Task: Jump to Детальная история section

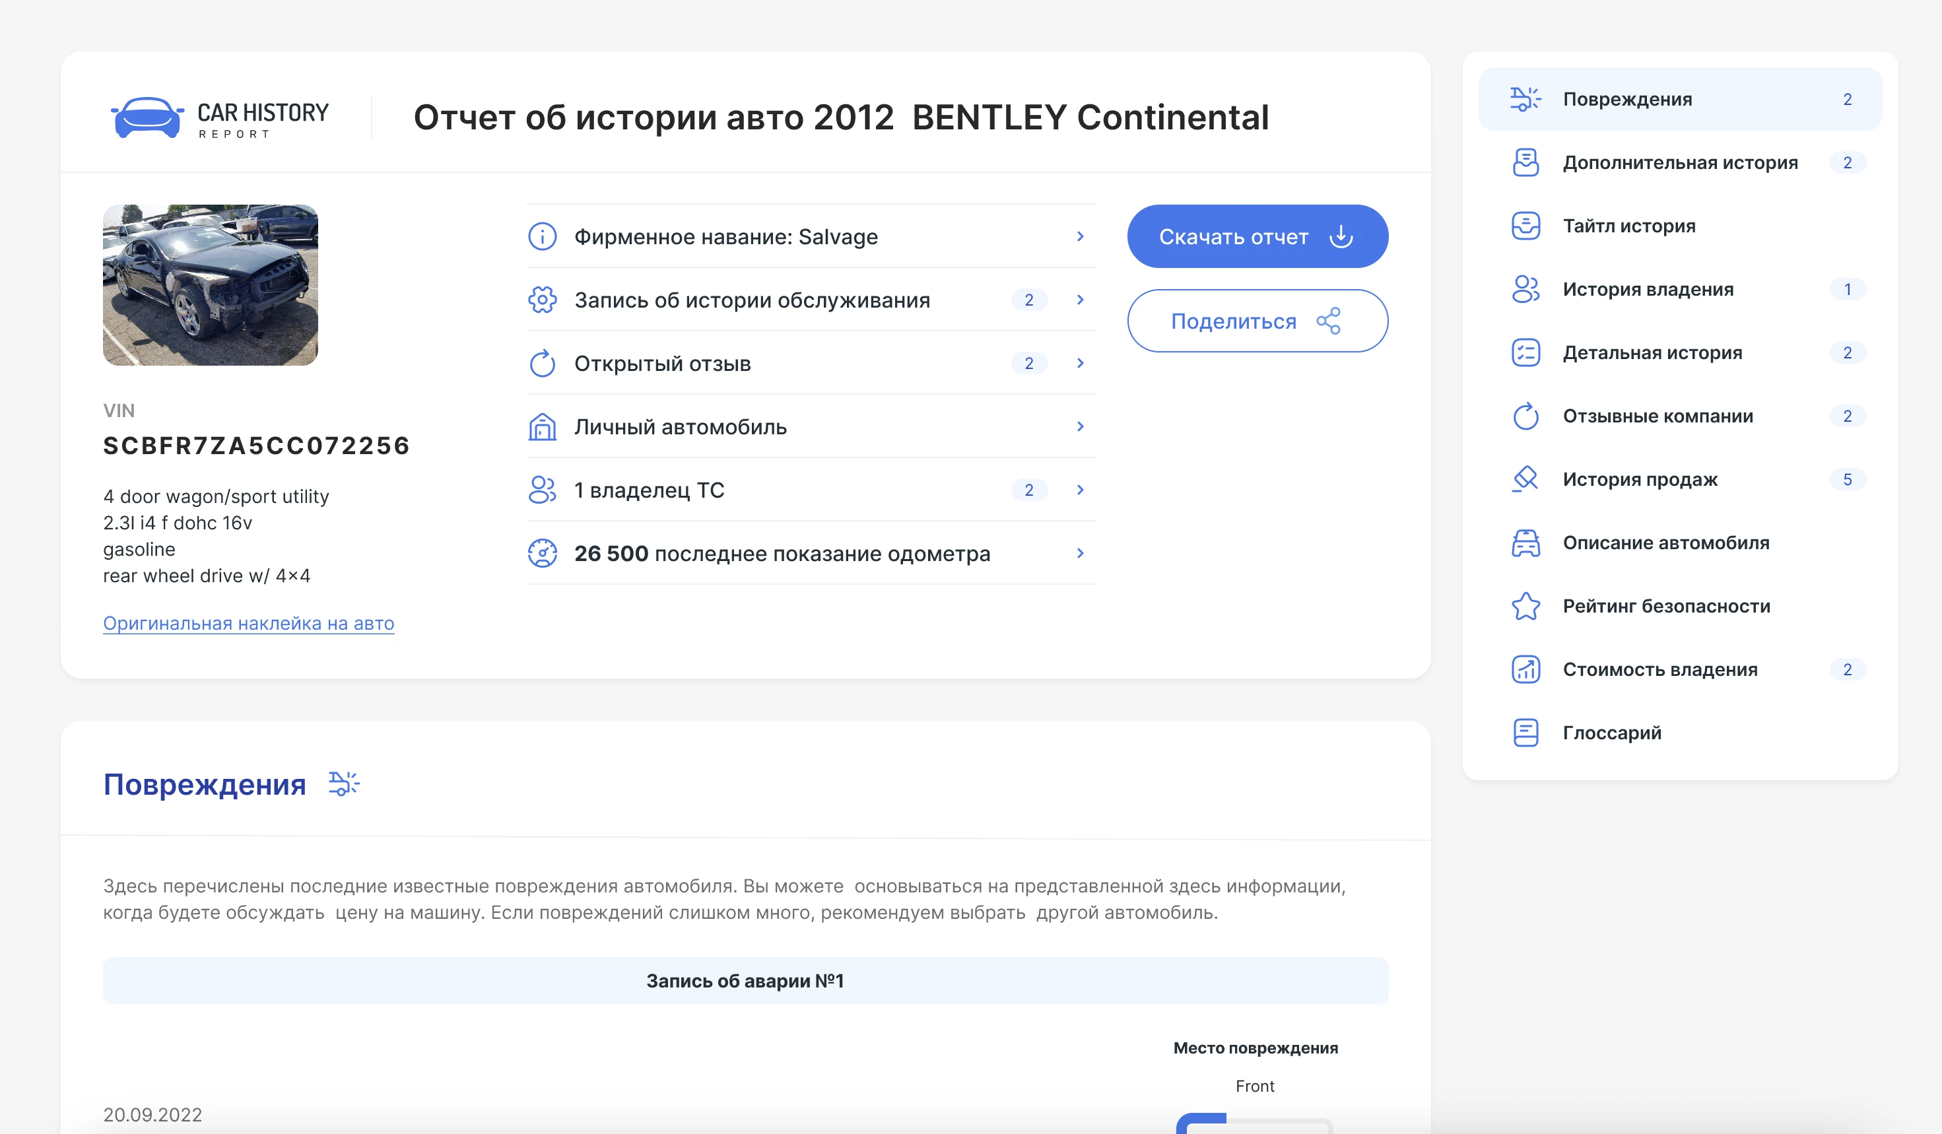Action: [1680, 352]
